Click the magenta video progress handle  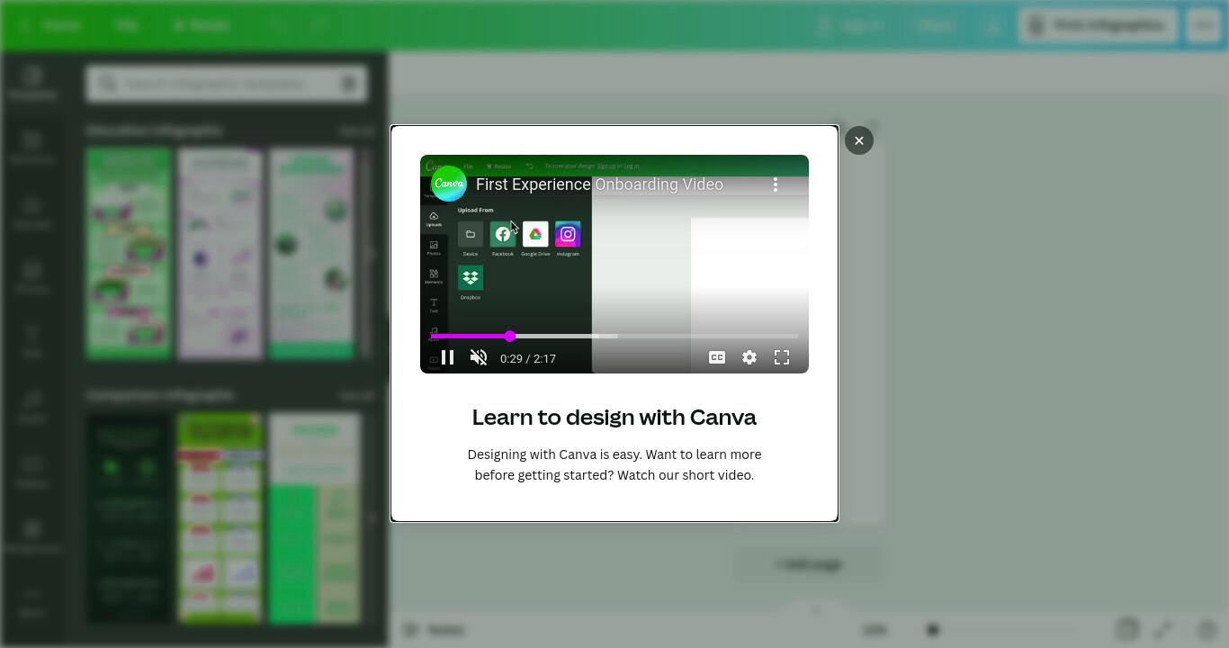click(510, 336)
